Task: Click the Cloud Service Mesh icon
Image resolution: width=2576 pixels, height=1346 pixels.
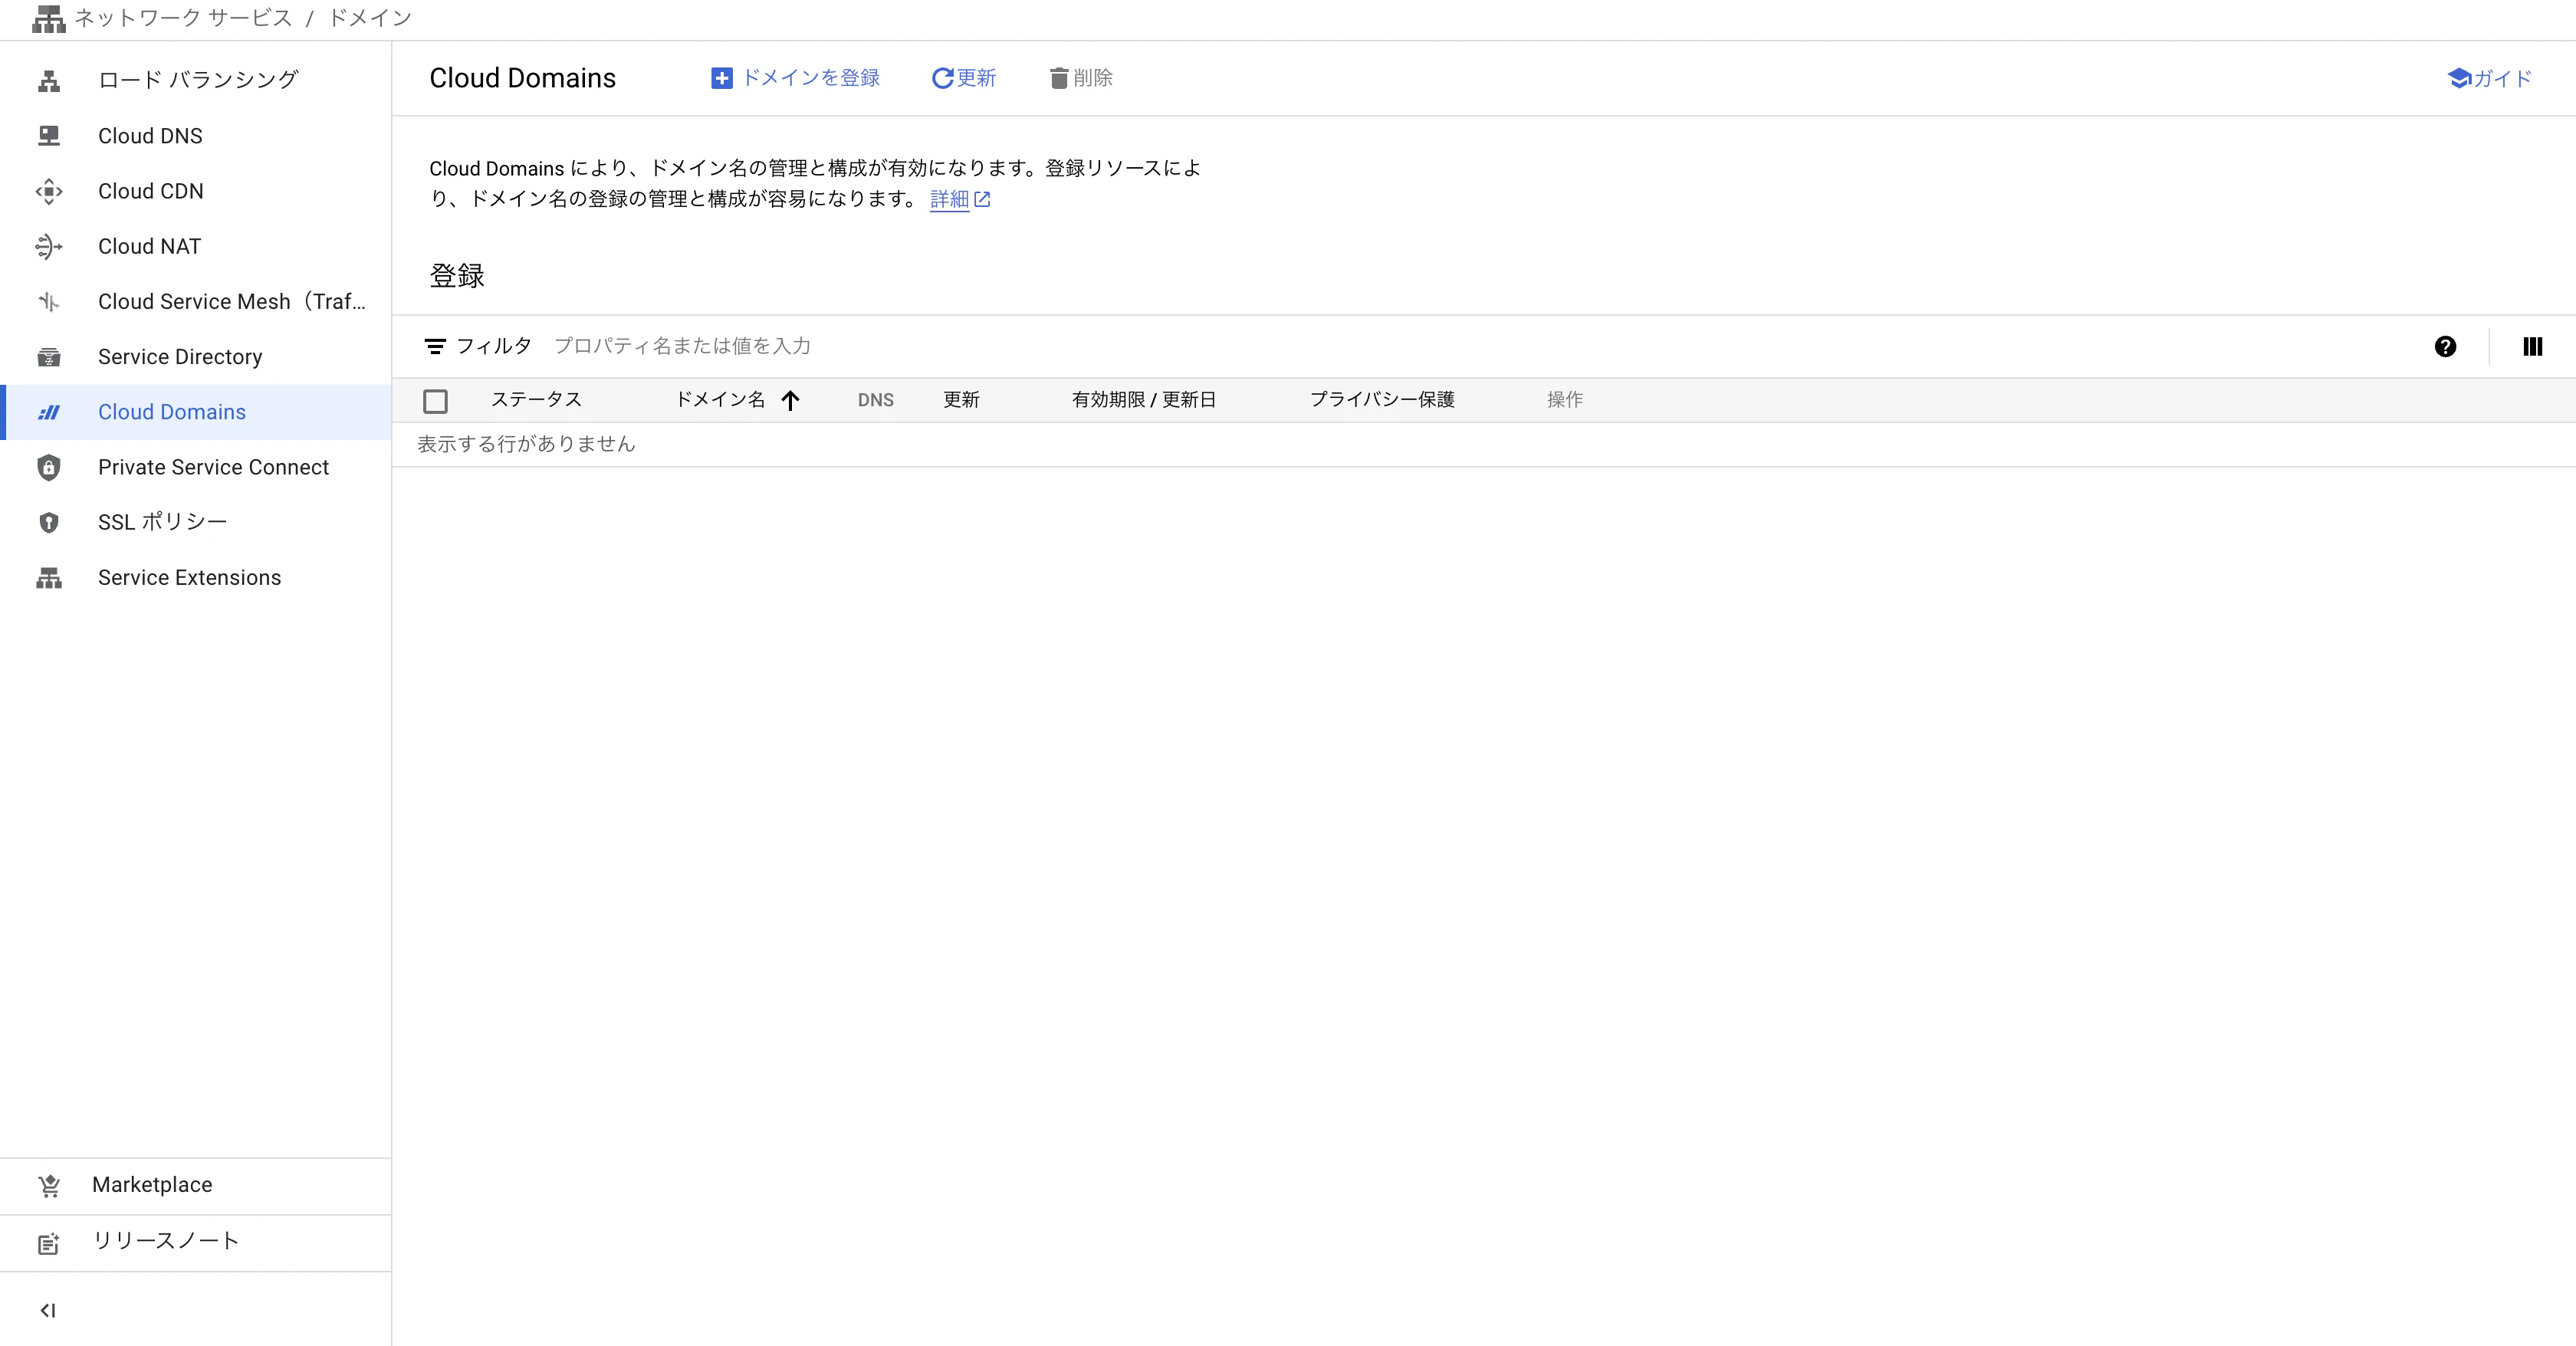Action: [48, 302]
